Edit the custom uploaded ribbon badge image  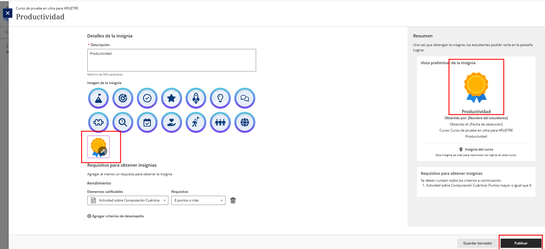click(x=102, y=151)
